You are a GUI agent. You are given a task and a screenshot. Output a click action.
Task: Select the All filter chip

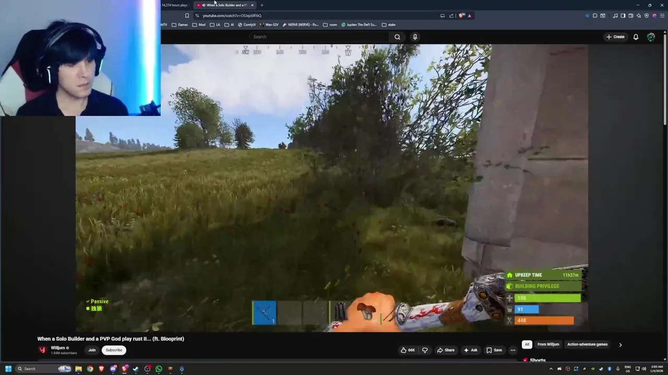527,344
